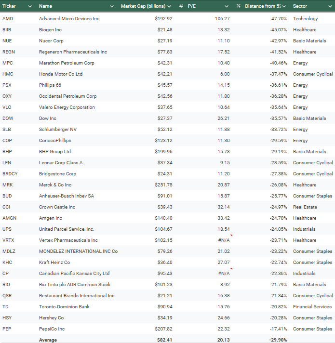Screen dimensions: 335x343
Task: Click Canadian Pacific Kansas City Ltd
Action: point(74,274)
